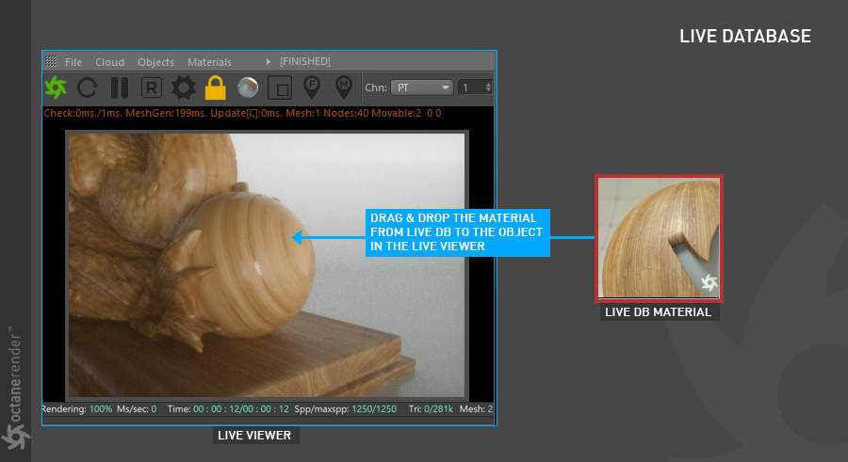Expand the arrow before FINISHED status

(x=269, y=62)
